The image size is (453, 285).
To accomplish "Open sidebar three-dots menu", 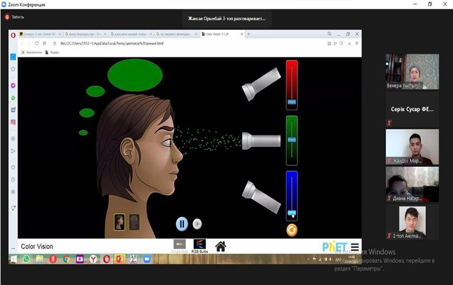I will coord(13,249).
